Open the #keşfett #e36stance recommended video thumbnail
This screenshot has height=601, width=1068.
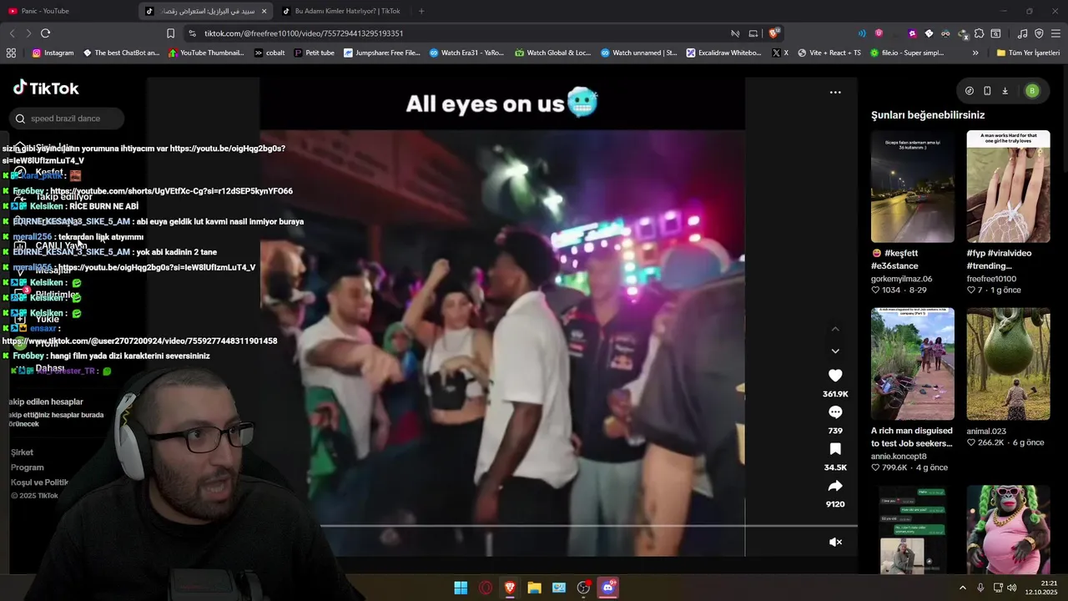coord(913,186)
